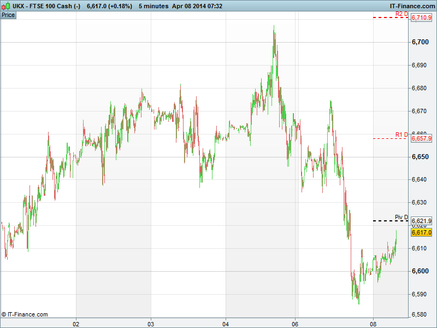Click the 6,700 value on price axis
The image size is (437, 328).
point(420,42)
